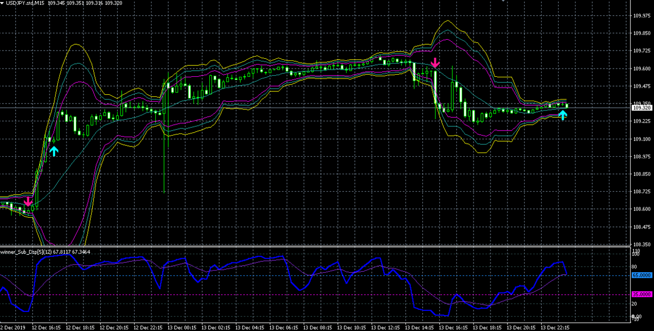Click the 109.725 price scale label

642,51
